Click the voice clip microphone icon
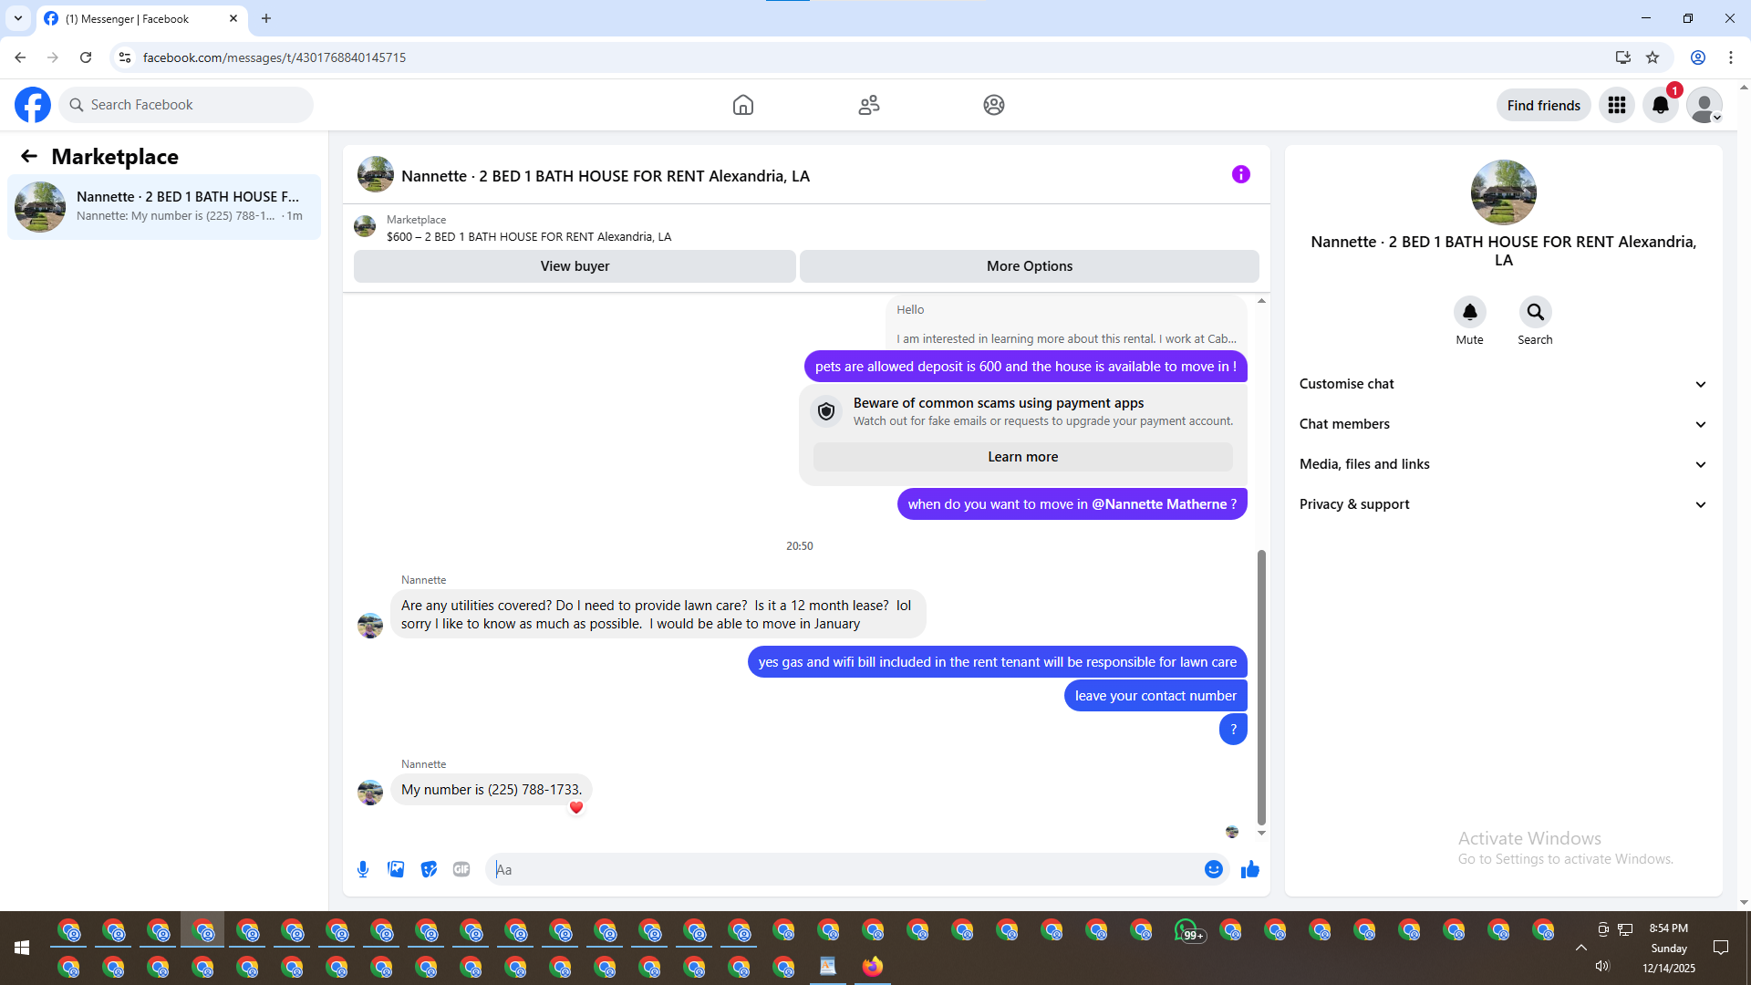This screenshot has height=985, width=1751. (363, 869)
